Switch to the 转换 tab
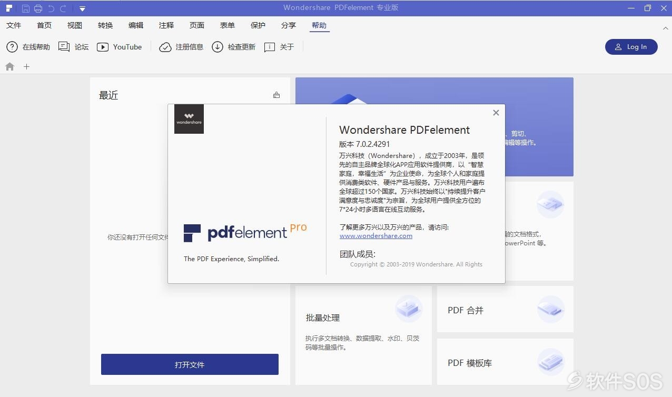The image size is (672, 397). pos(105,25)
